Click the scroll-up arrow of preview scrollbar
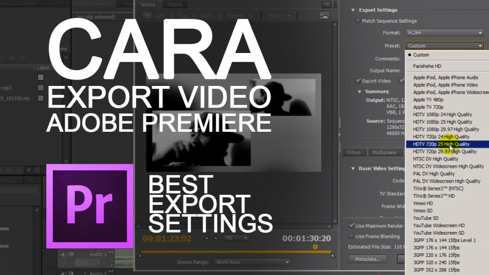This screenshot has height=275, width=489. tap(335, 24)
